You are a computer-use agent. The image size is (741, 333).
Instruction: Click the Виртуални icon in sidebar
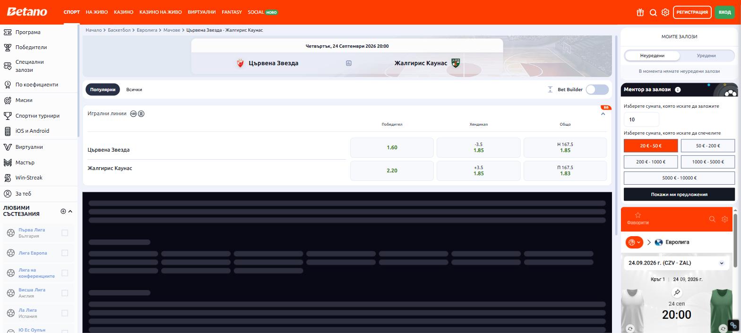[x=8, y=147]
